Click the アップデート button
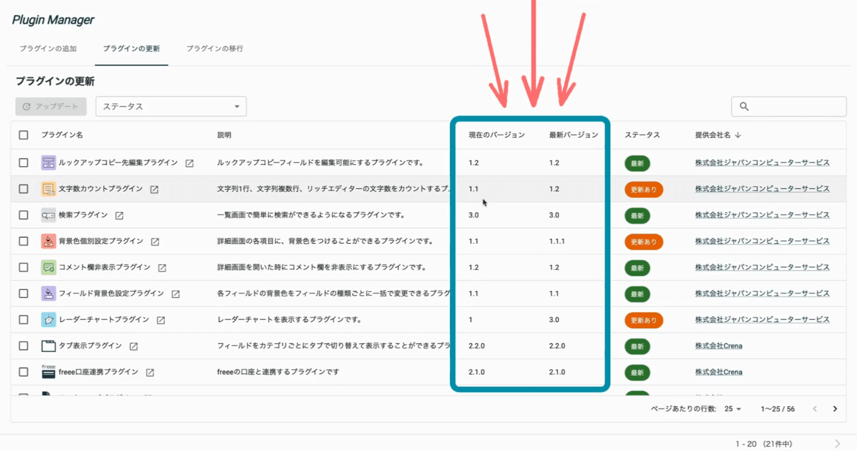 pos(51,106)
